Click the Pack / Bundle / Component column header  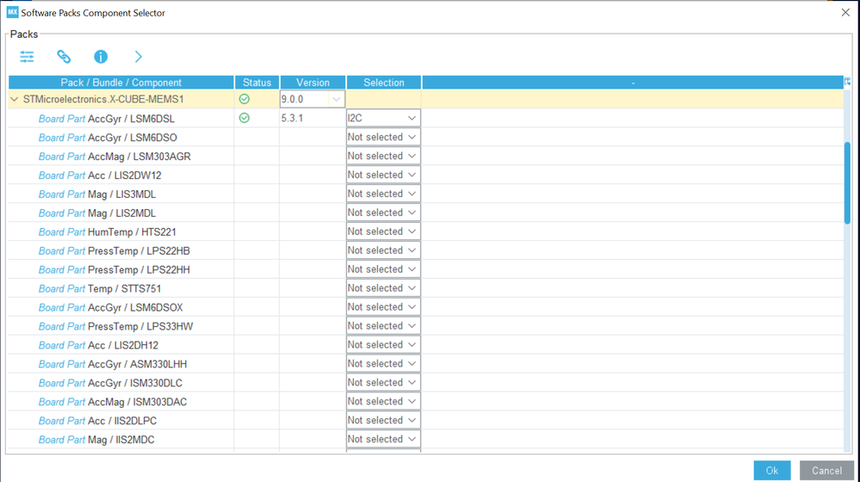click(x=121, y=83)
